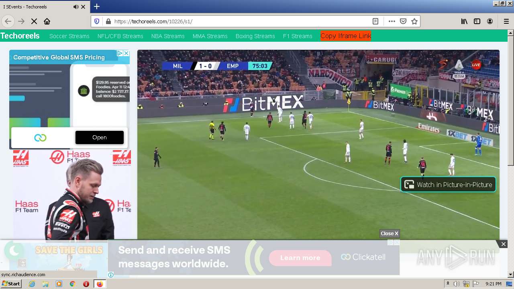The image size is (514, 289).
Task: Dismiss bottom overlay with X button
Action: [x=504, y=244]
